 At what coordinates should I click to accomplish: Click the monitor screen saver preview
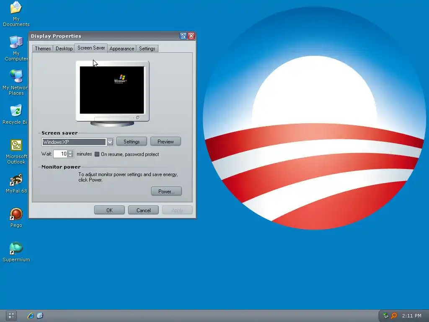(x=111, y=90)
